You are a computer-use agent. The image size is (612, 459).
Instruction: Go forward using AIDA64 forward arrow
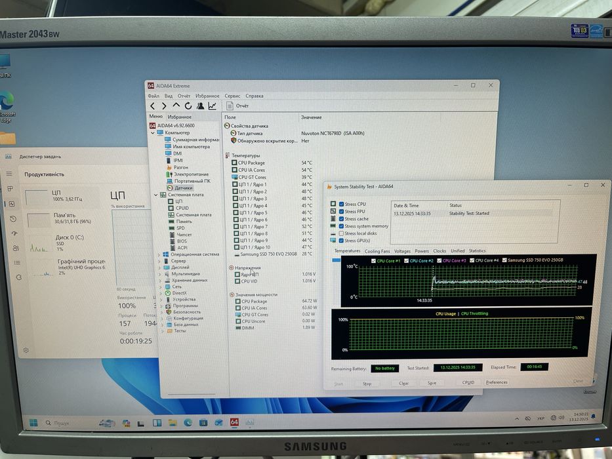[x=164, y=106]
